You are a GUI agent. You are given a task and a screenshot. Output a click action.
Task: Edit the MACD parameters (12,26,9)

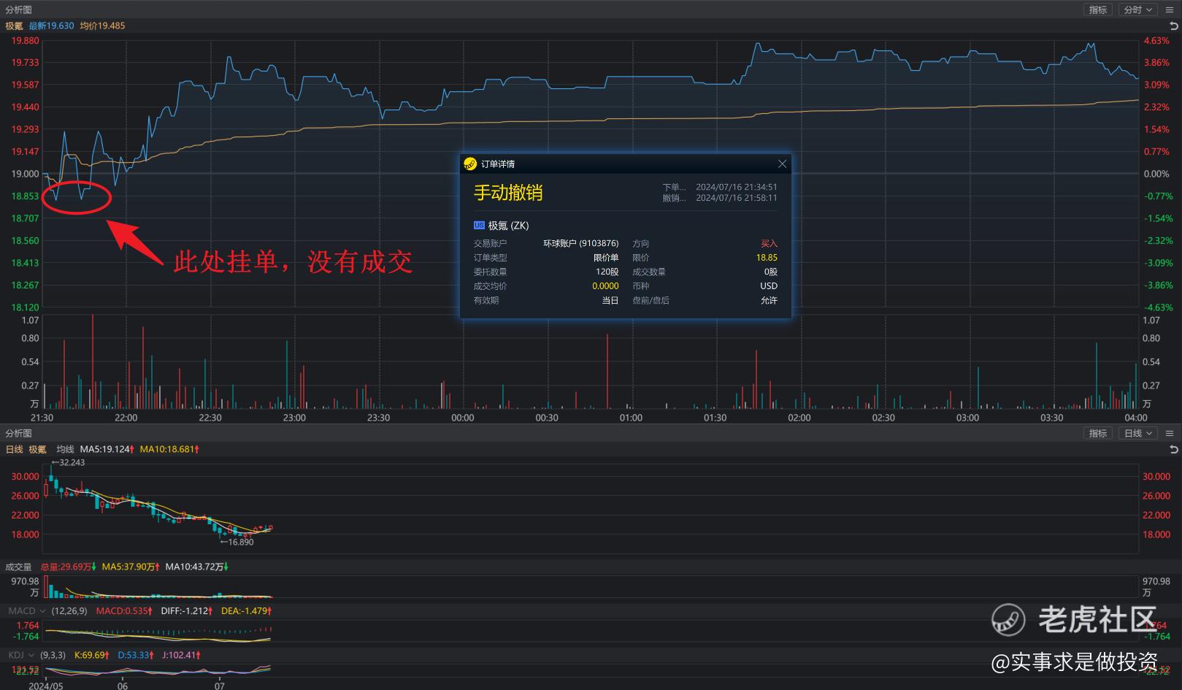[x=69, y=610]
